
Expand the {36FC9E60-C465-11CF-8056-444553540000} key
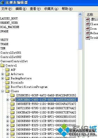8,100
